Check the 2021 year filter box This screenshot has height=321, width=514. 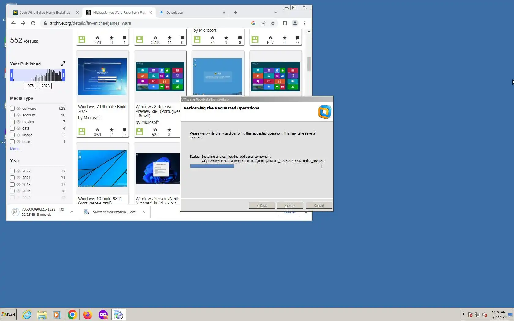[12, 178]
